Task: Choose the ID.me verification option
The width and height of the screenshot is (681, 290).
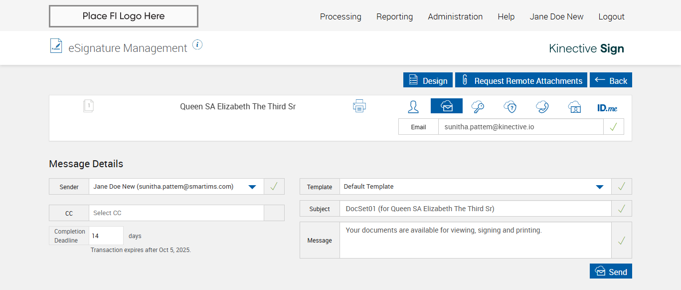Action: [x=607, y=107]
